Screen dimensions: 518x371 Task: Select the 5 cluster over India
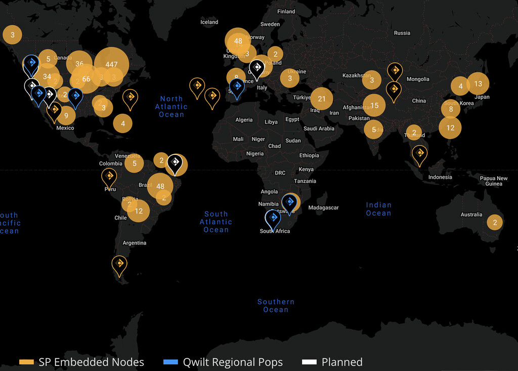coord(374,130)
